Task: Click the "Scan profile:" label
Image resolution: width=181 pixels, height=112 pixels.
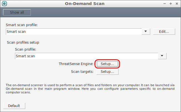Action: coord(26,49)
